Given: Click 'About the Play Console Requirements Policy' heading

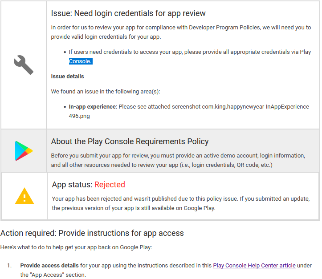Looking at the screenshot, I should 130,142.
